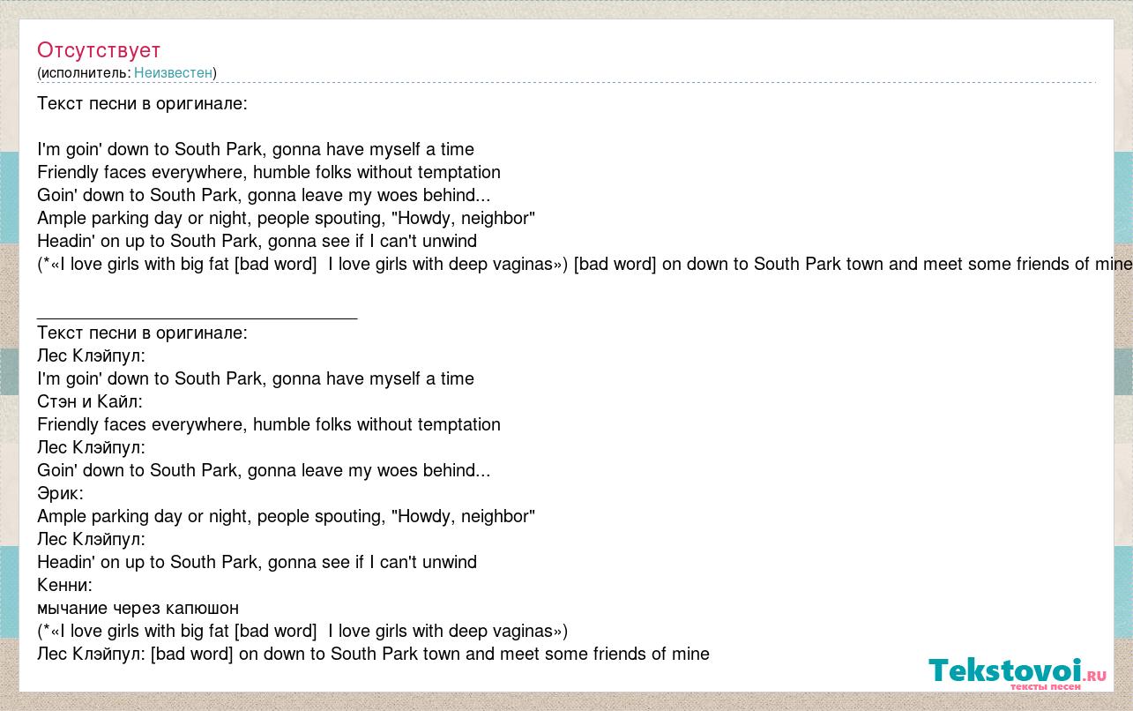The width and height of the screenshot is (1133, 711).
Task: Click the last line starting 'Лес Клэйпул: [bad word]'
Action: [x=373, y=654]
